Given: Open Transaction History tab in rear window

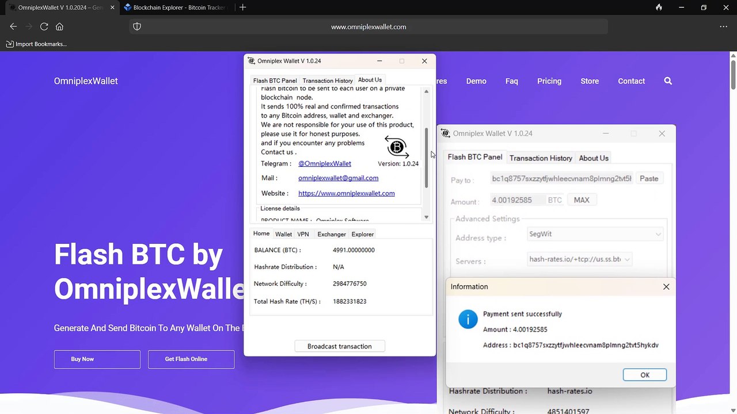Looking at the screenshot, I should pyautogui.click(x=541, y=158).
